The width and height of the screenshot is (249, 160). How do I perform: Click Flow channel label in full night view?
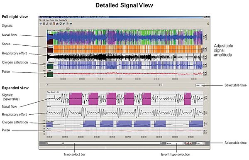click(x=53, y=30)
